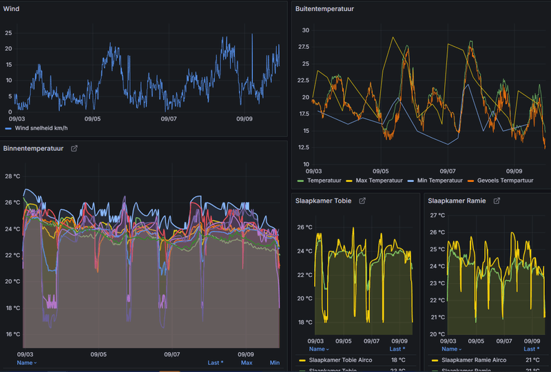This screenshot has height=372, width=551.
Task: Sort Binnentemperatuur legend by Last column
Action: point(216,362)
